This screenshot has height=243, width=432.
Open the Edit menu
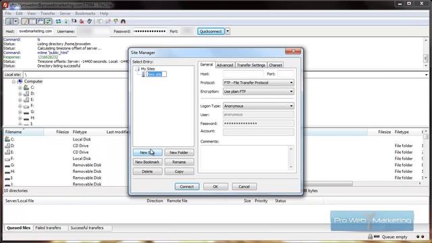pos(19,13)
